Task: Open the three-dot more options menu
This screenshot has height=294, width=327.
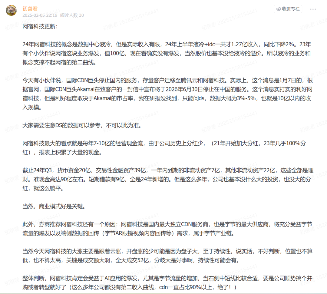Action: click(x=313, y=9)
